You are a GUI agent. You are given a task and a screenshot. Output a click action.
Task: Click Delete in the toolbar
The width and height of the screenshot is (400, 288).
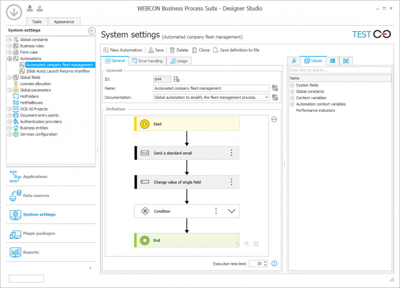coord(179,50)
